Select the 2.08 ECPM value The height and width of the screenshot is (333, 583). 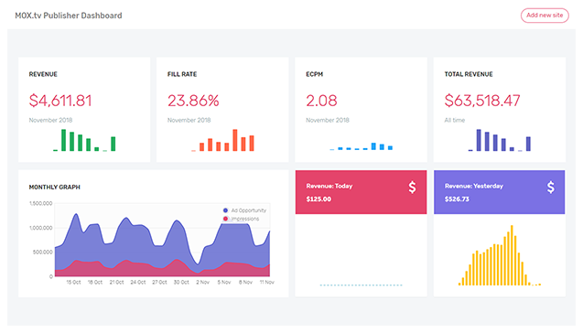click(321, 101)
